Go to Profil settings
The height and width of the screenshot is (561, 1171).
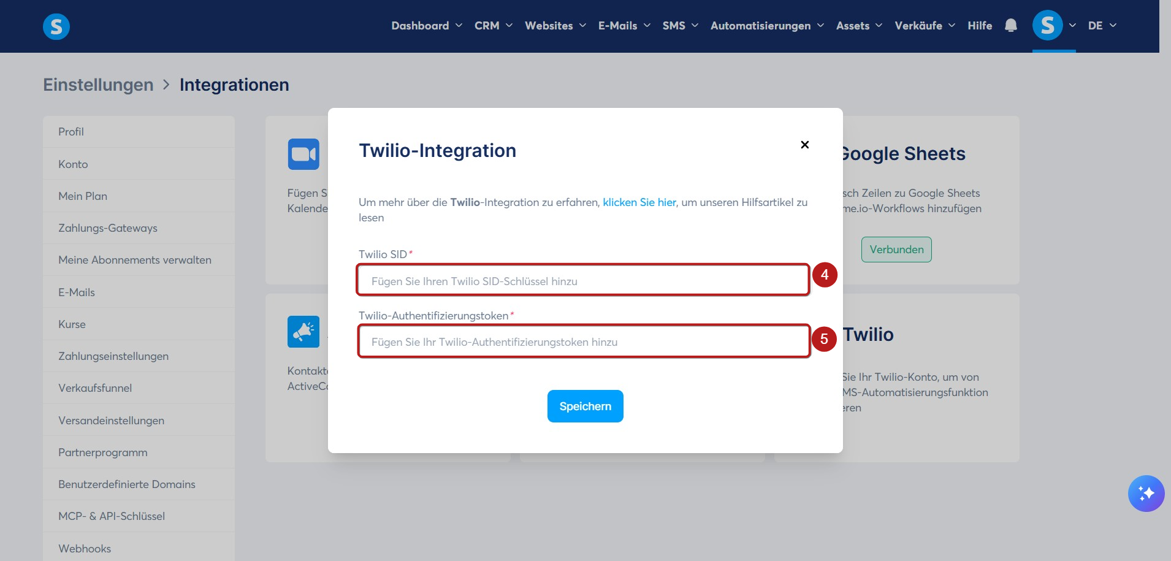tap(139, 132)
